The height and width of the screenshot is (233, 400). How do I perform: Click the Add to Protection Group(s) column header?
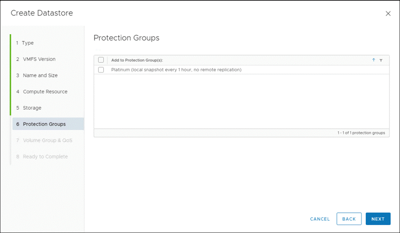pos(137,60)
